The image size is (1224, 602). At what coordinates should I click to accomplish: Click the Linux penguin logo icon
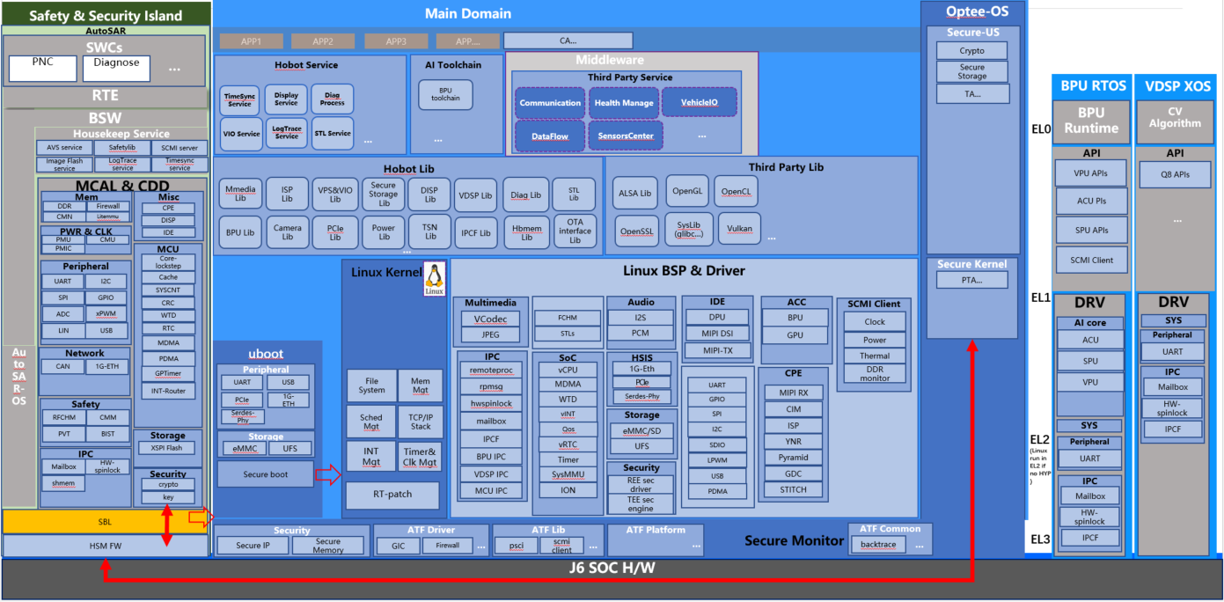(x=435, y=277)
